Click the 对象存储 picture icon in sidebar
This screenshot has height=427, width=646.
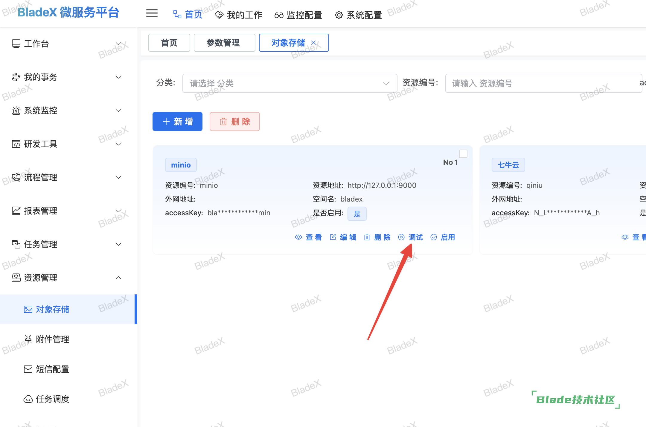click(28, 309)
